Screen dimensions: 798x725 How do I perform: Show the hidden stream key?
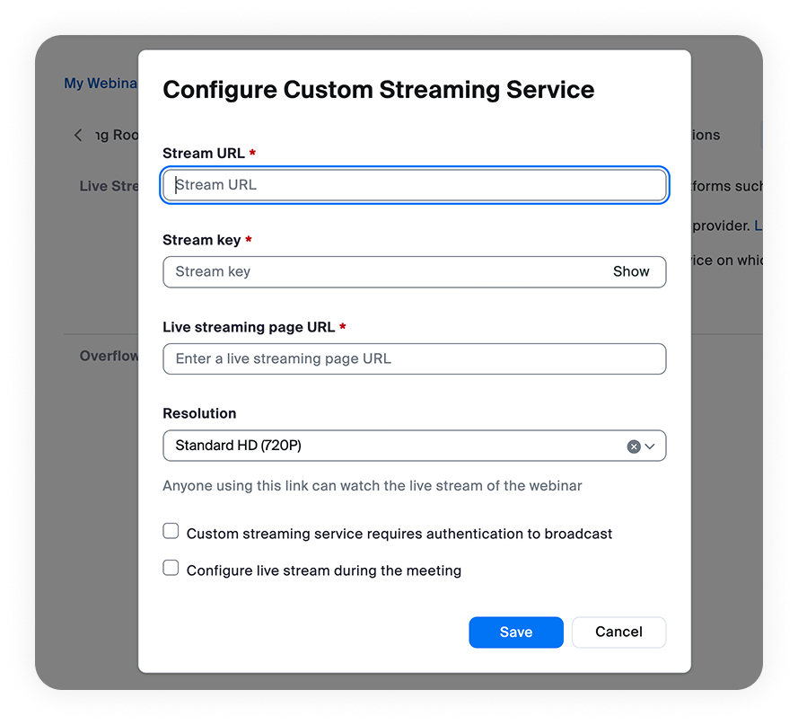pos(631,271)
